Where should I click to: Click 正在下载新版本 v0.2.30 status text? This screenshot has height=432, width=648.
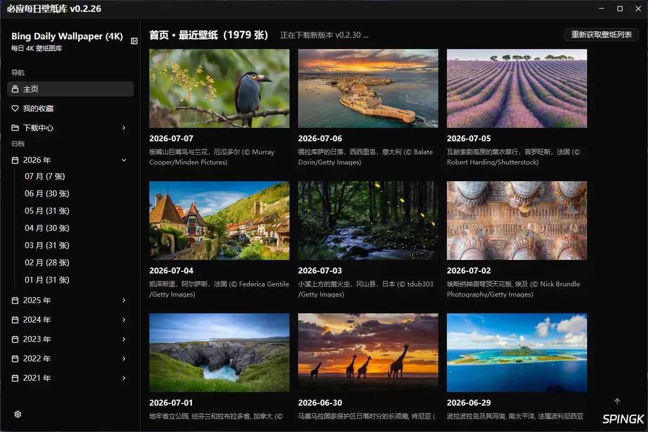(x=325, y=36)
